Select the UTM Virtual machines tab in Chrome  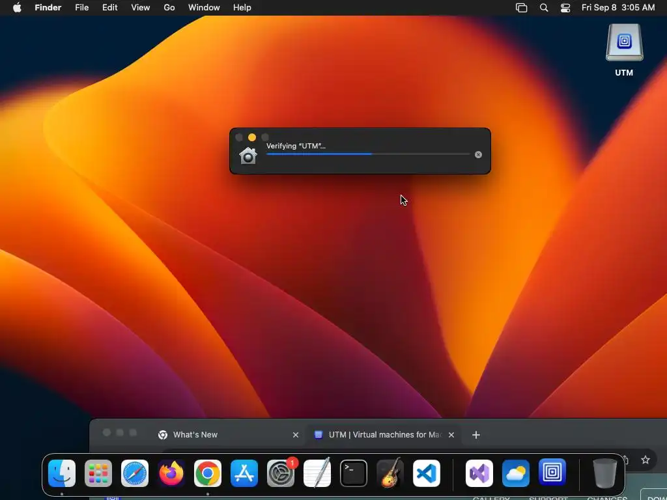(384, 434)
